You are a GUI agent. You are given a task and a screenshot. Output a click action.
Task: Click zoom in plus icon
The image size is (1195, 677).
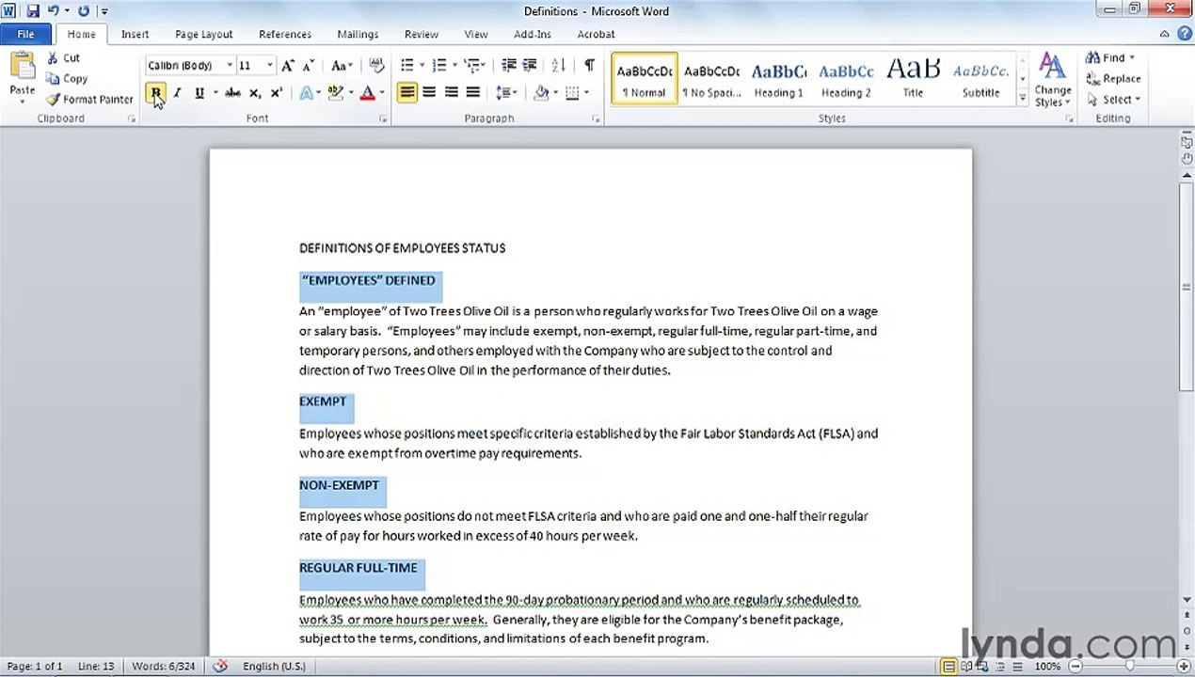[x=1183, y=667]
